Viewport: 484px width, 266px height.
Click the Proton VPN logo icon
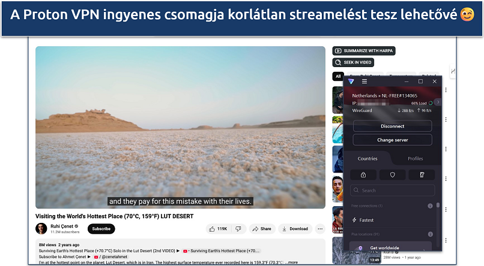351,81
